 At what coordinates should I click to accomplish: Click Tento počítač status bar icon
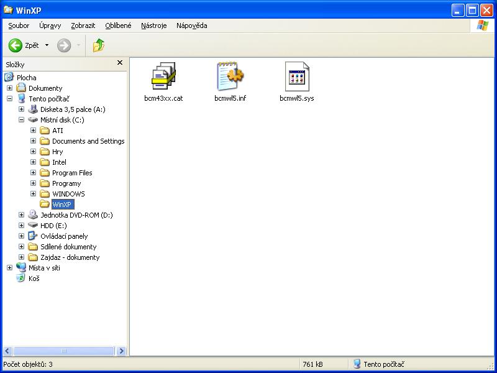[x=357, y=364]
